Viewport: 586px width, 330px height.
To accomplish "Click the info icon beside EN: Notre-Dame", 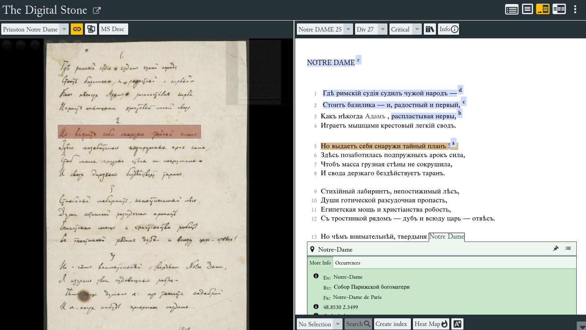I will pos(316,276).
